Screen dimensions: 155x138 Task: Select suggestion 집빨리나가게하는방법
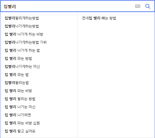[22, 26]
